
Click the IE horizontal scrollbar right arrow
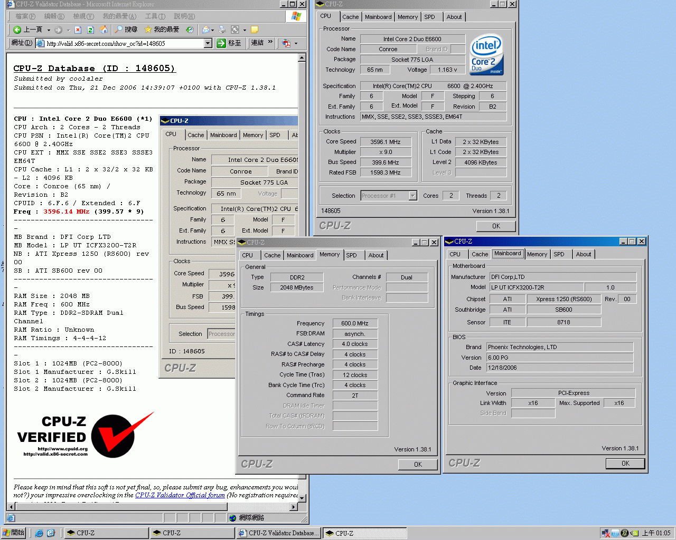[294, 507]
